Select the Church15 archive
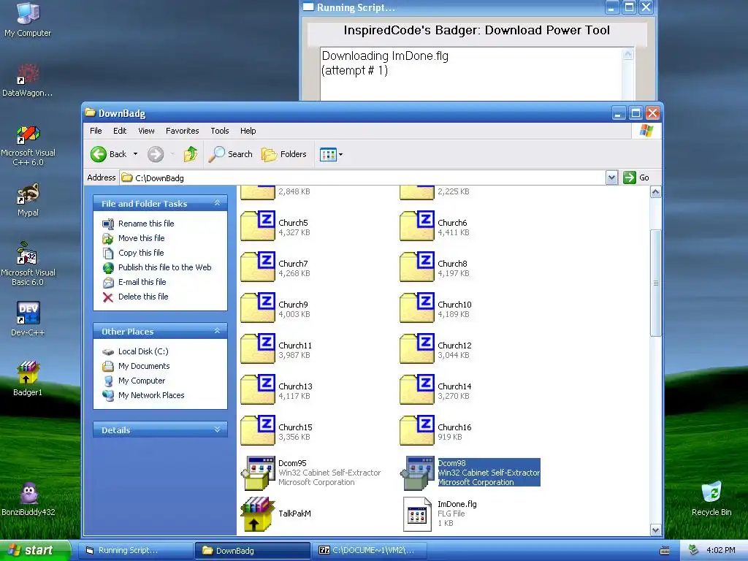 (258, 431)
